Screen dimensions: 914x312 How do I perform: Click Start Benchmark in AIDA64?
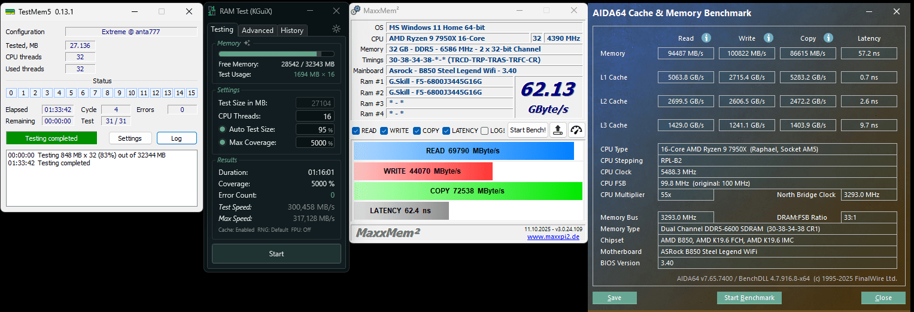click(x=749, y=298)
